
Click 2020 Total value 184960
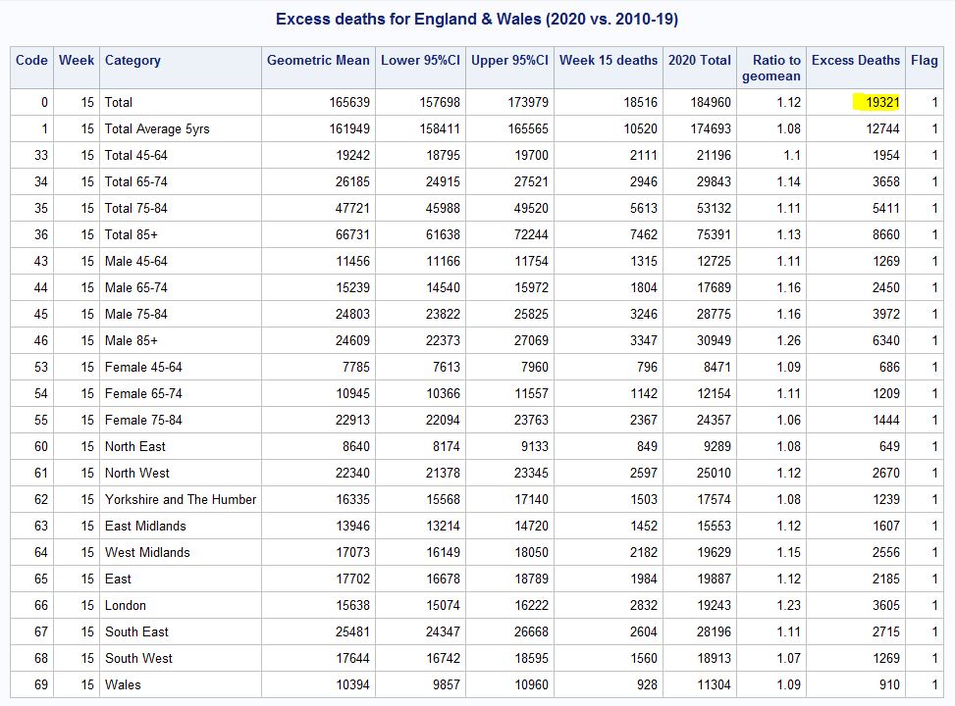pos(711,102)
